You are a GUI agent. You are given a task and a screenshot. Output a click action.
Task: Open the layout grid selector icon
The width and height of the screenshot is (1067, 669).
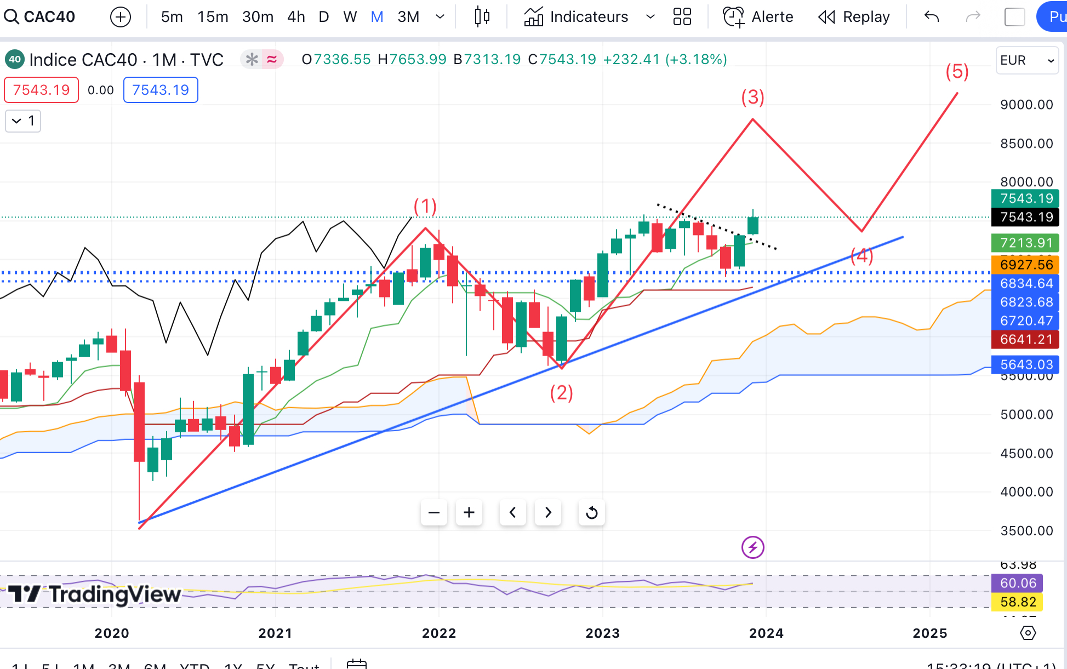[682, 17]
